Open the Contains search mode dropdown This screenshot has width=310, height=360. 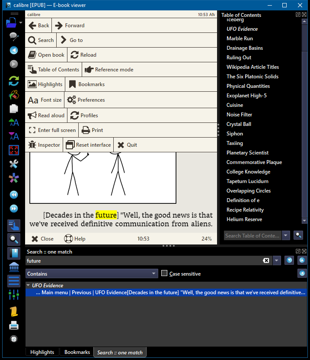tap(92, 273)
